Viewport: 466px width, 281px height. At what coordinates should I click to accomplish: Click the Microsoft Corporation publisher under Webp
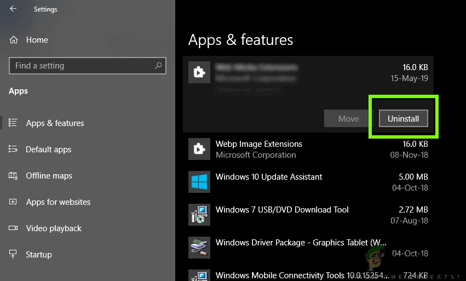pos(256,155)
